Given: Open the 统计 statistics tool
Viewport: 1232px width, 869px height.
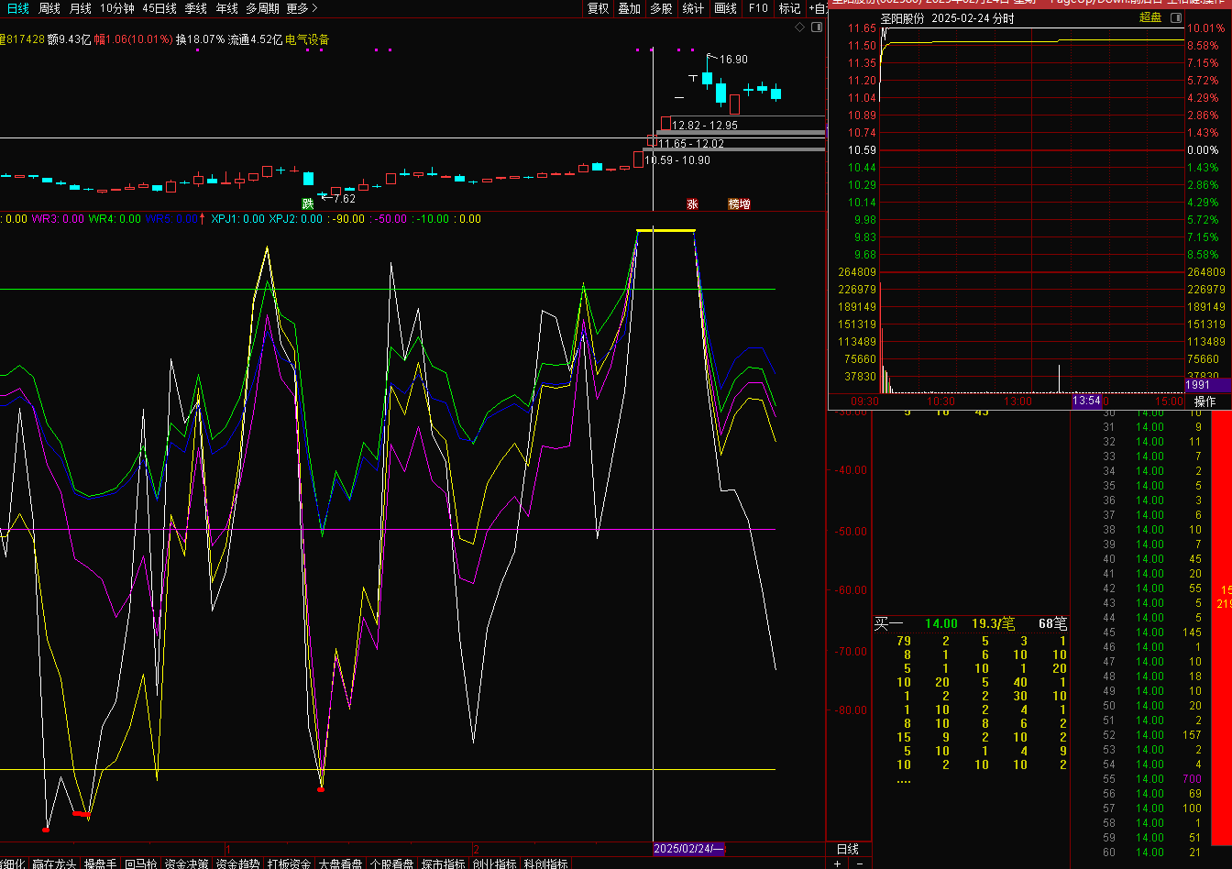Looking at the screenshot, I should (x=694, y=8).
